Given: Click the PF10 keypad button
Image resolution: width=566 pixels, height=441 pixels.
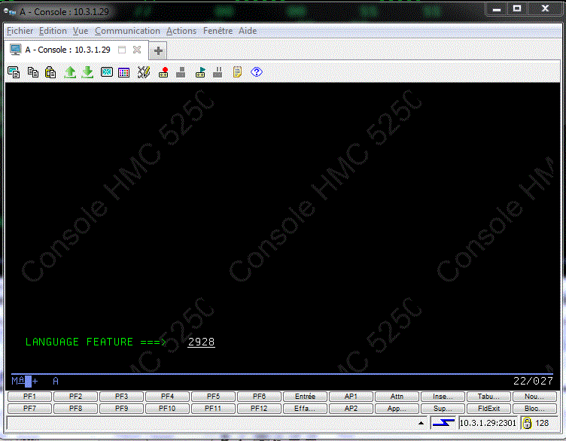Looking at the screenshot, I should pyautogui.click(x=168, y=409).
